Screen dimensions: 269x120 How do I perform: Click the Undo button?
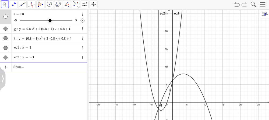237,4
